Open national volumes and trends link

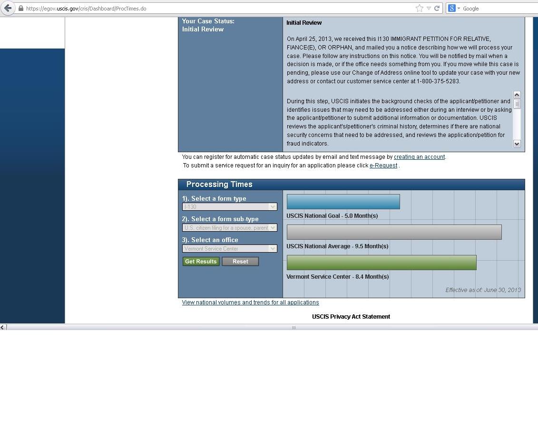click(251, 302)
